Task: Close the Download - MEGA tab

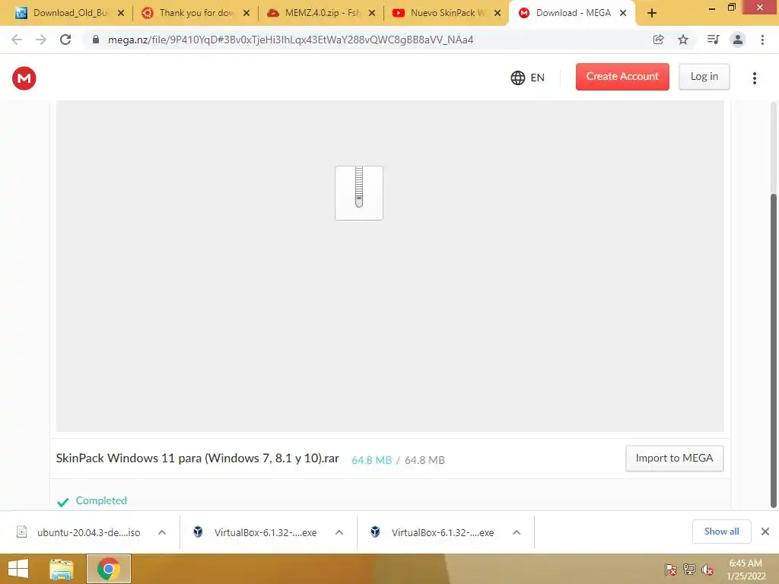Action: 623,14
